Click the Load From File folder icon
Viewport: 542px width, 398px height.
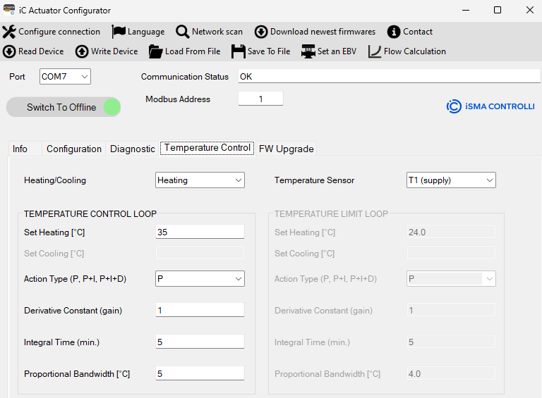(x=155, y=51)
